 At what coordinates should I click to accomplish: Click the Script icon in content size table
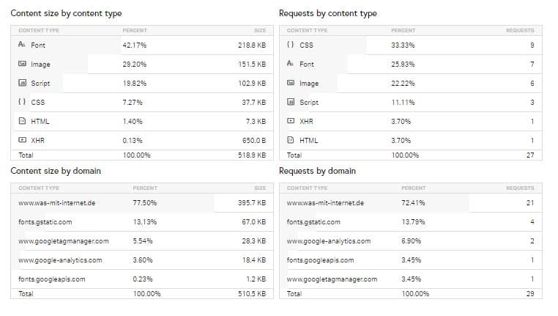pyautogui.click(x=22, y=83)
